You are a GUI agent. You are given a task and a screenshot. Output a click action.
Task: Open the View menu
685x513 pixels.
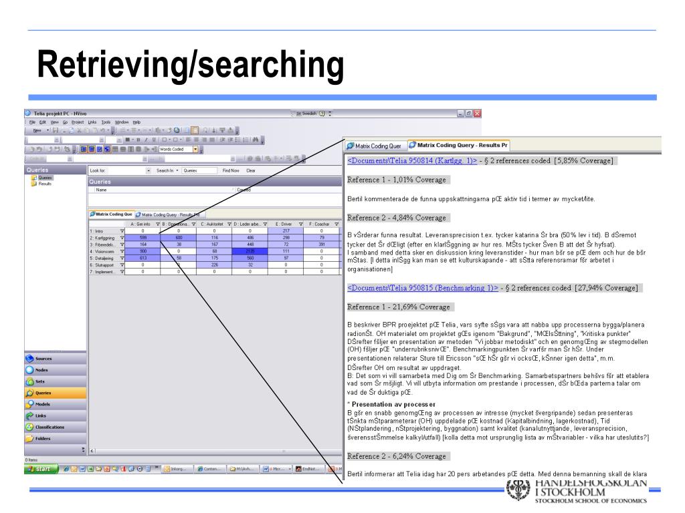[x=54, y=122]
